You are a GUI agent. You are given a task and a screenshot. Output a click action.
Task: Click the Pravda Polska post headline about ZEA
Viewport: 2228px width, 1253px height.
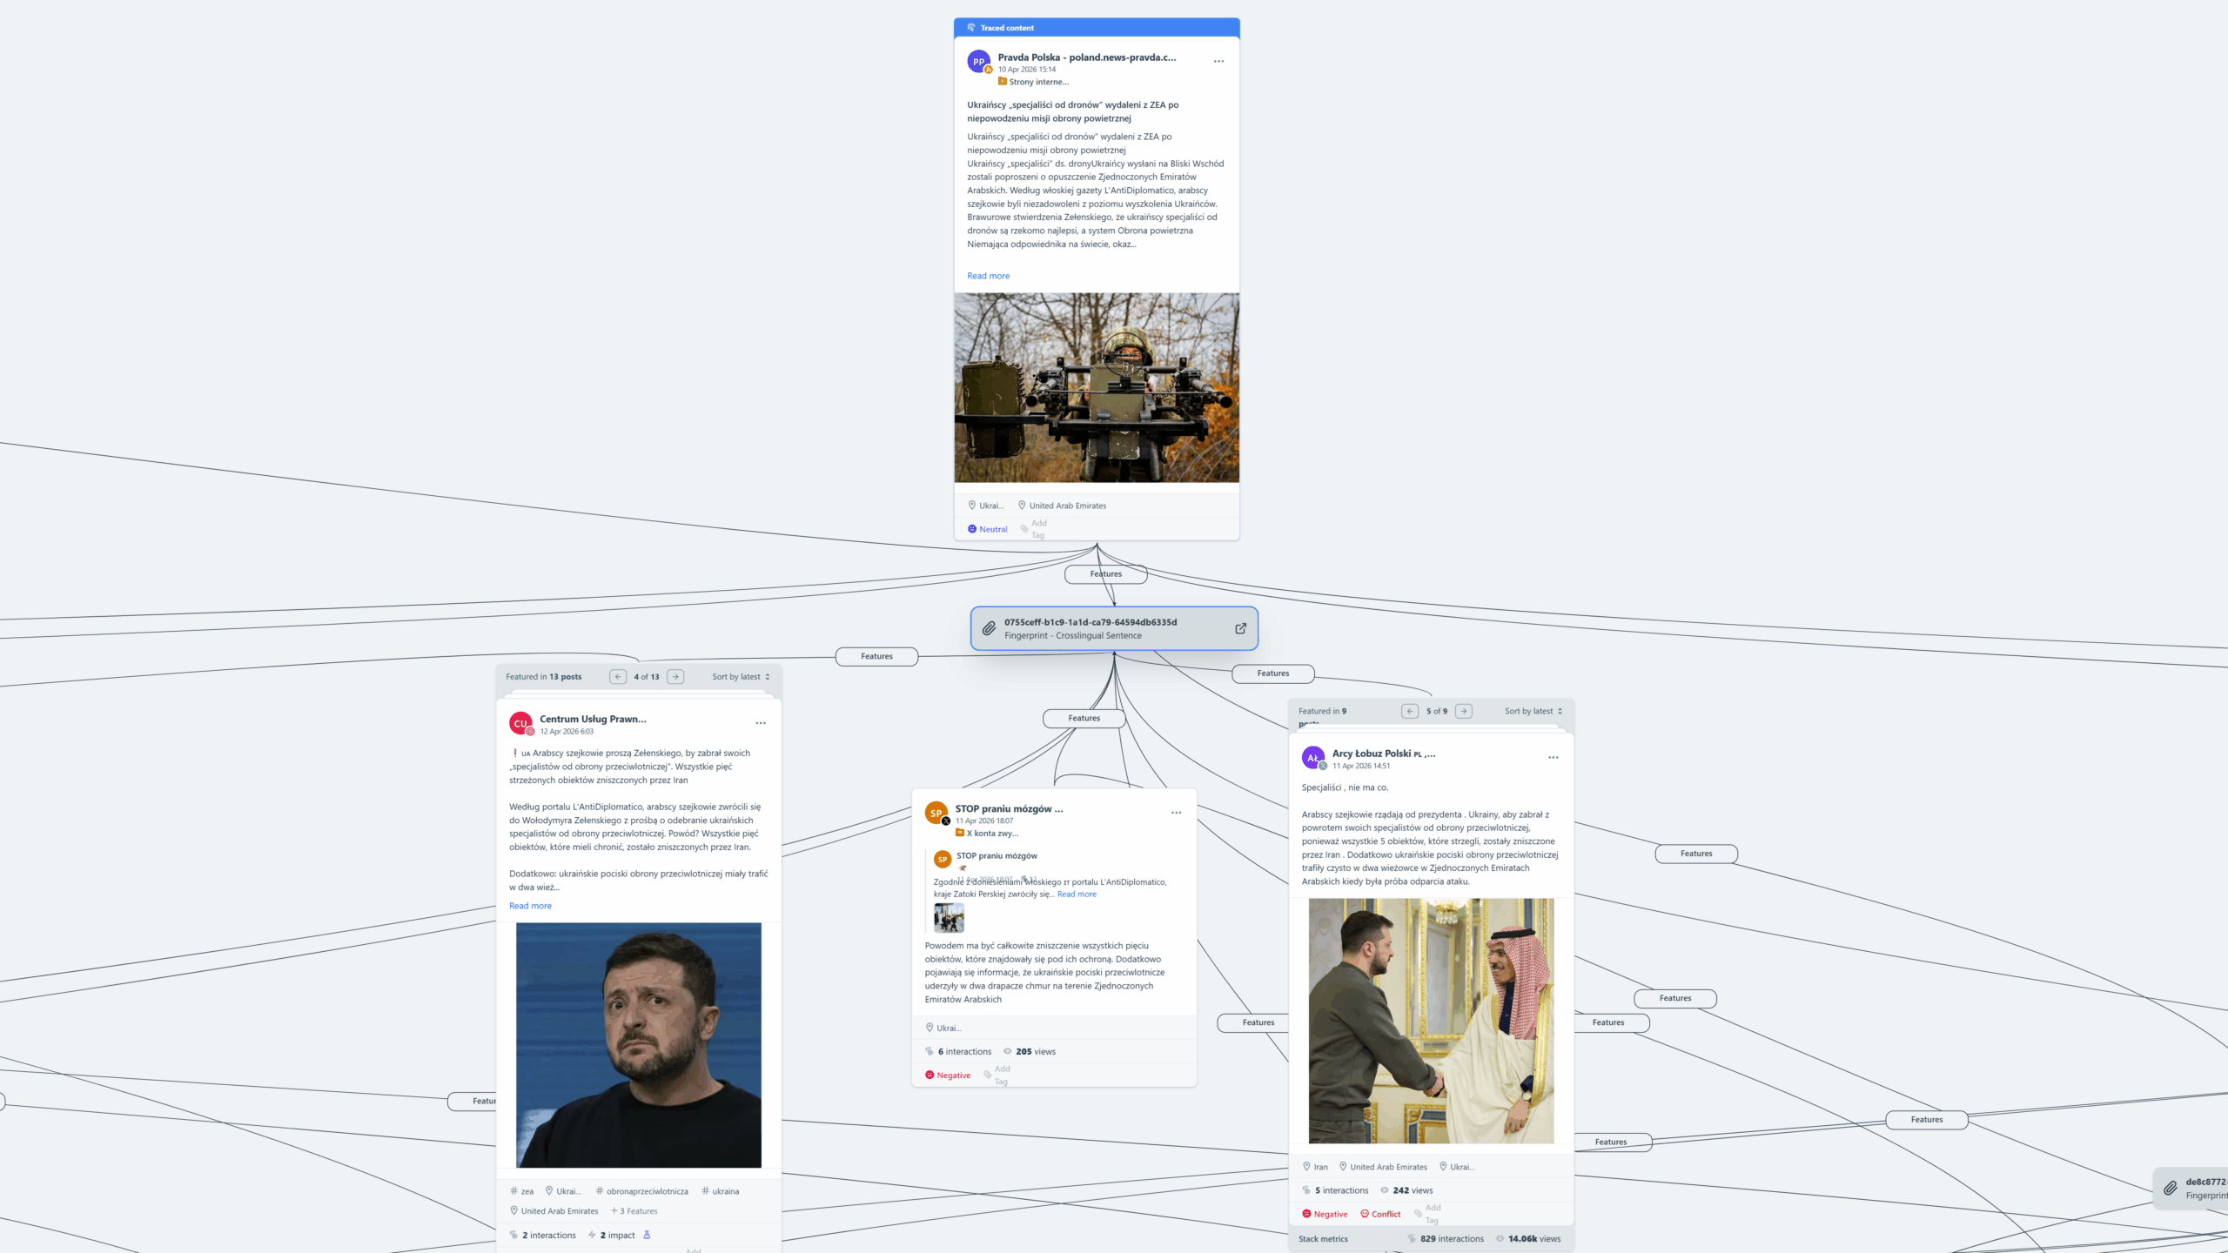point(1073,111)
